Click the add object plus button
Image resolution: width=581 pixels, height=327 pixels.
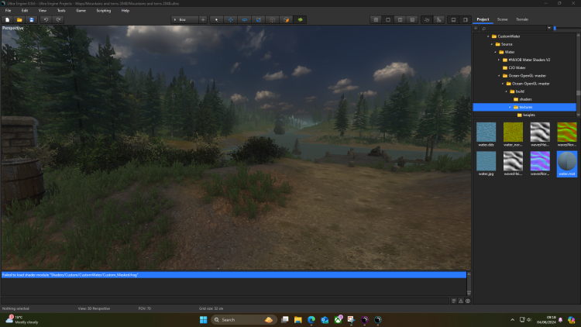[203, 19]
